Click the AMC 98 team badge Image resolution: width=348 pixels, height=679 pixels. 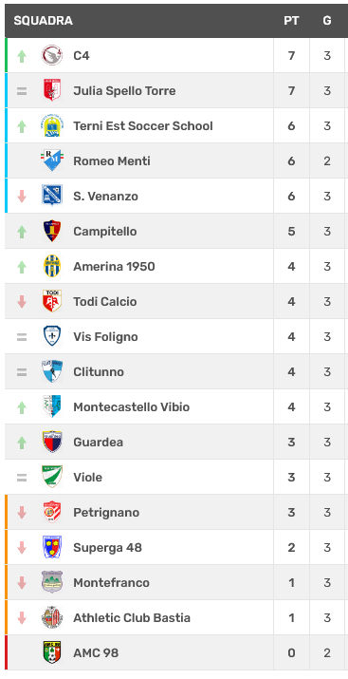tap(52, 652)
